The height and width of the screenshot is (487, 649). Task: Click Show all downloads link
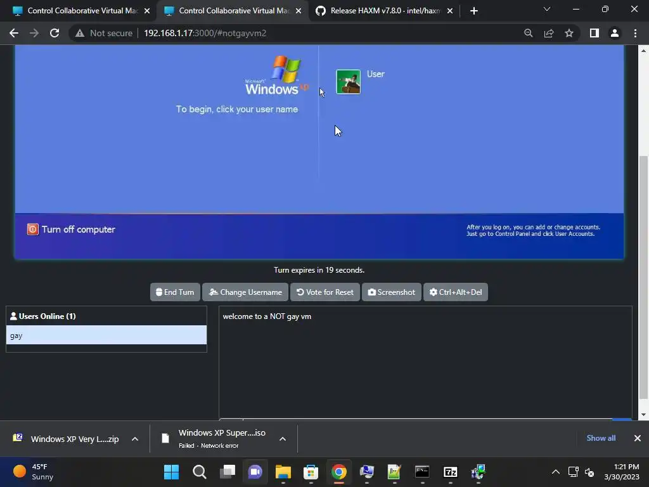click(601, 438)
